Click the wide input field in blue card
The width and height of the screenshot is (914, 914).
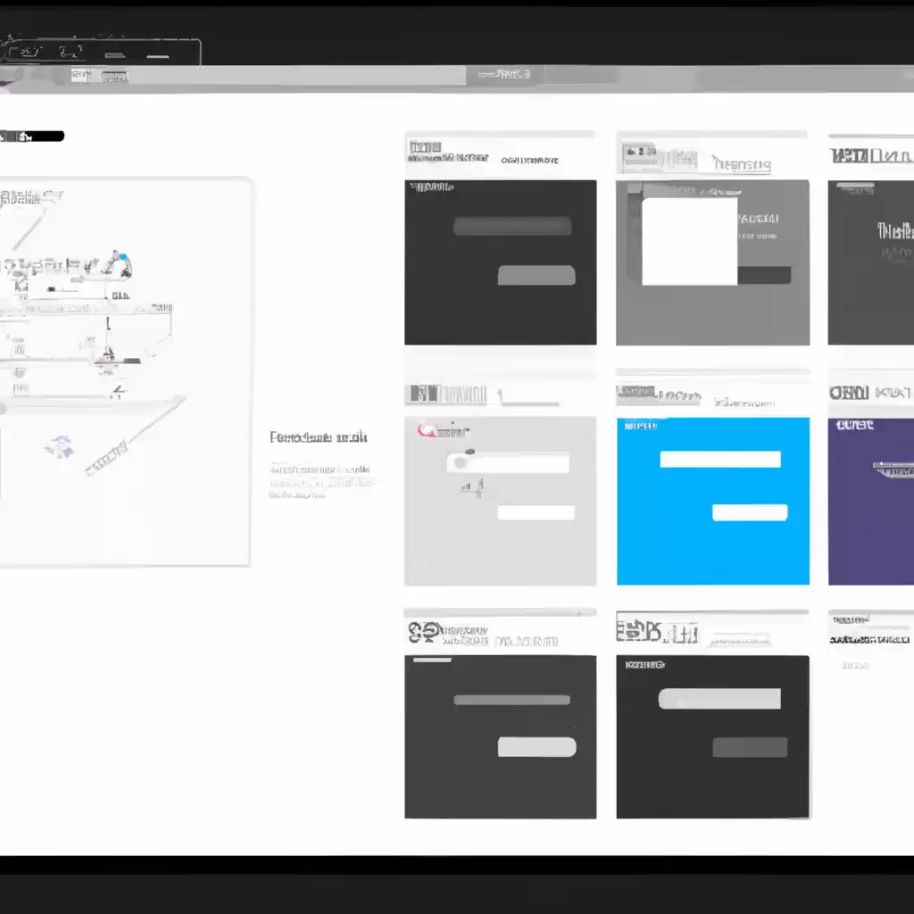[719, 459]
